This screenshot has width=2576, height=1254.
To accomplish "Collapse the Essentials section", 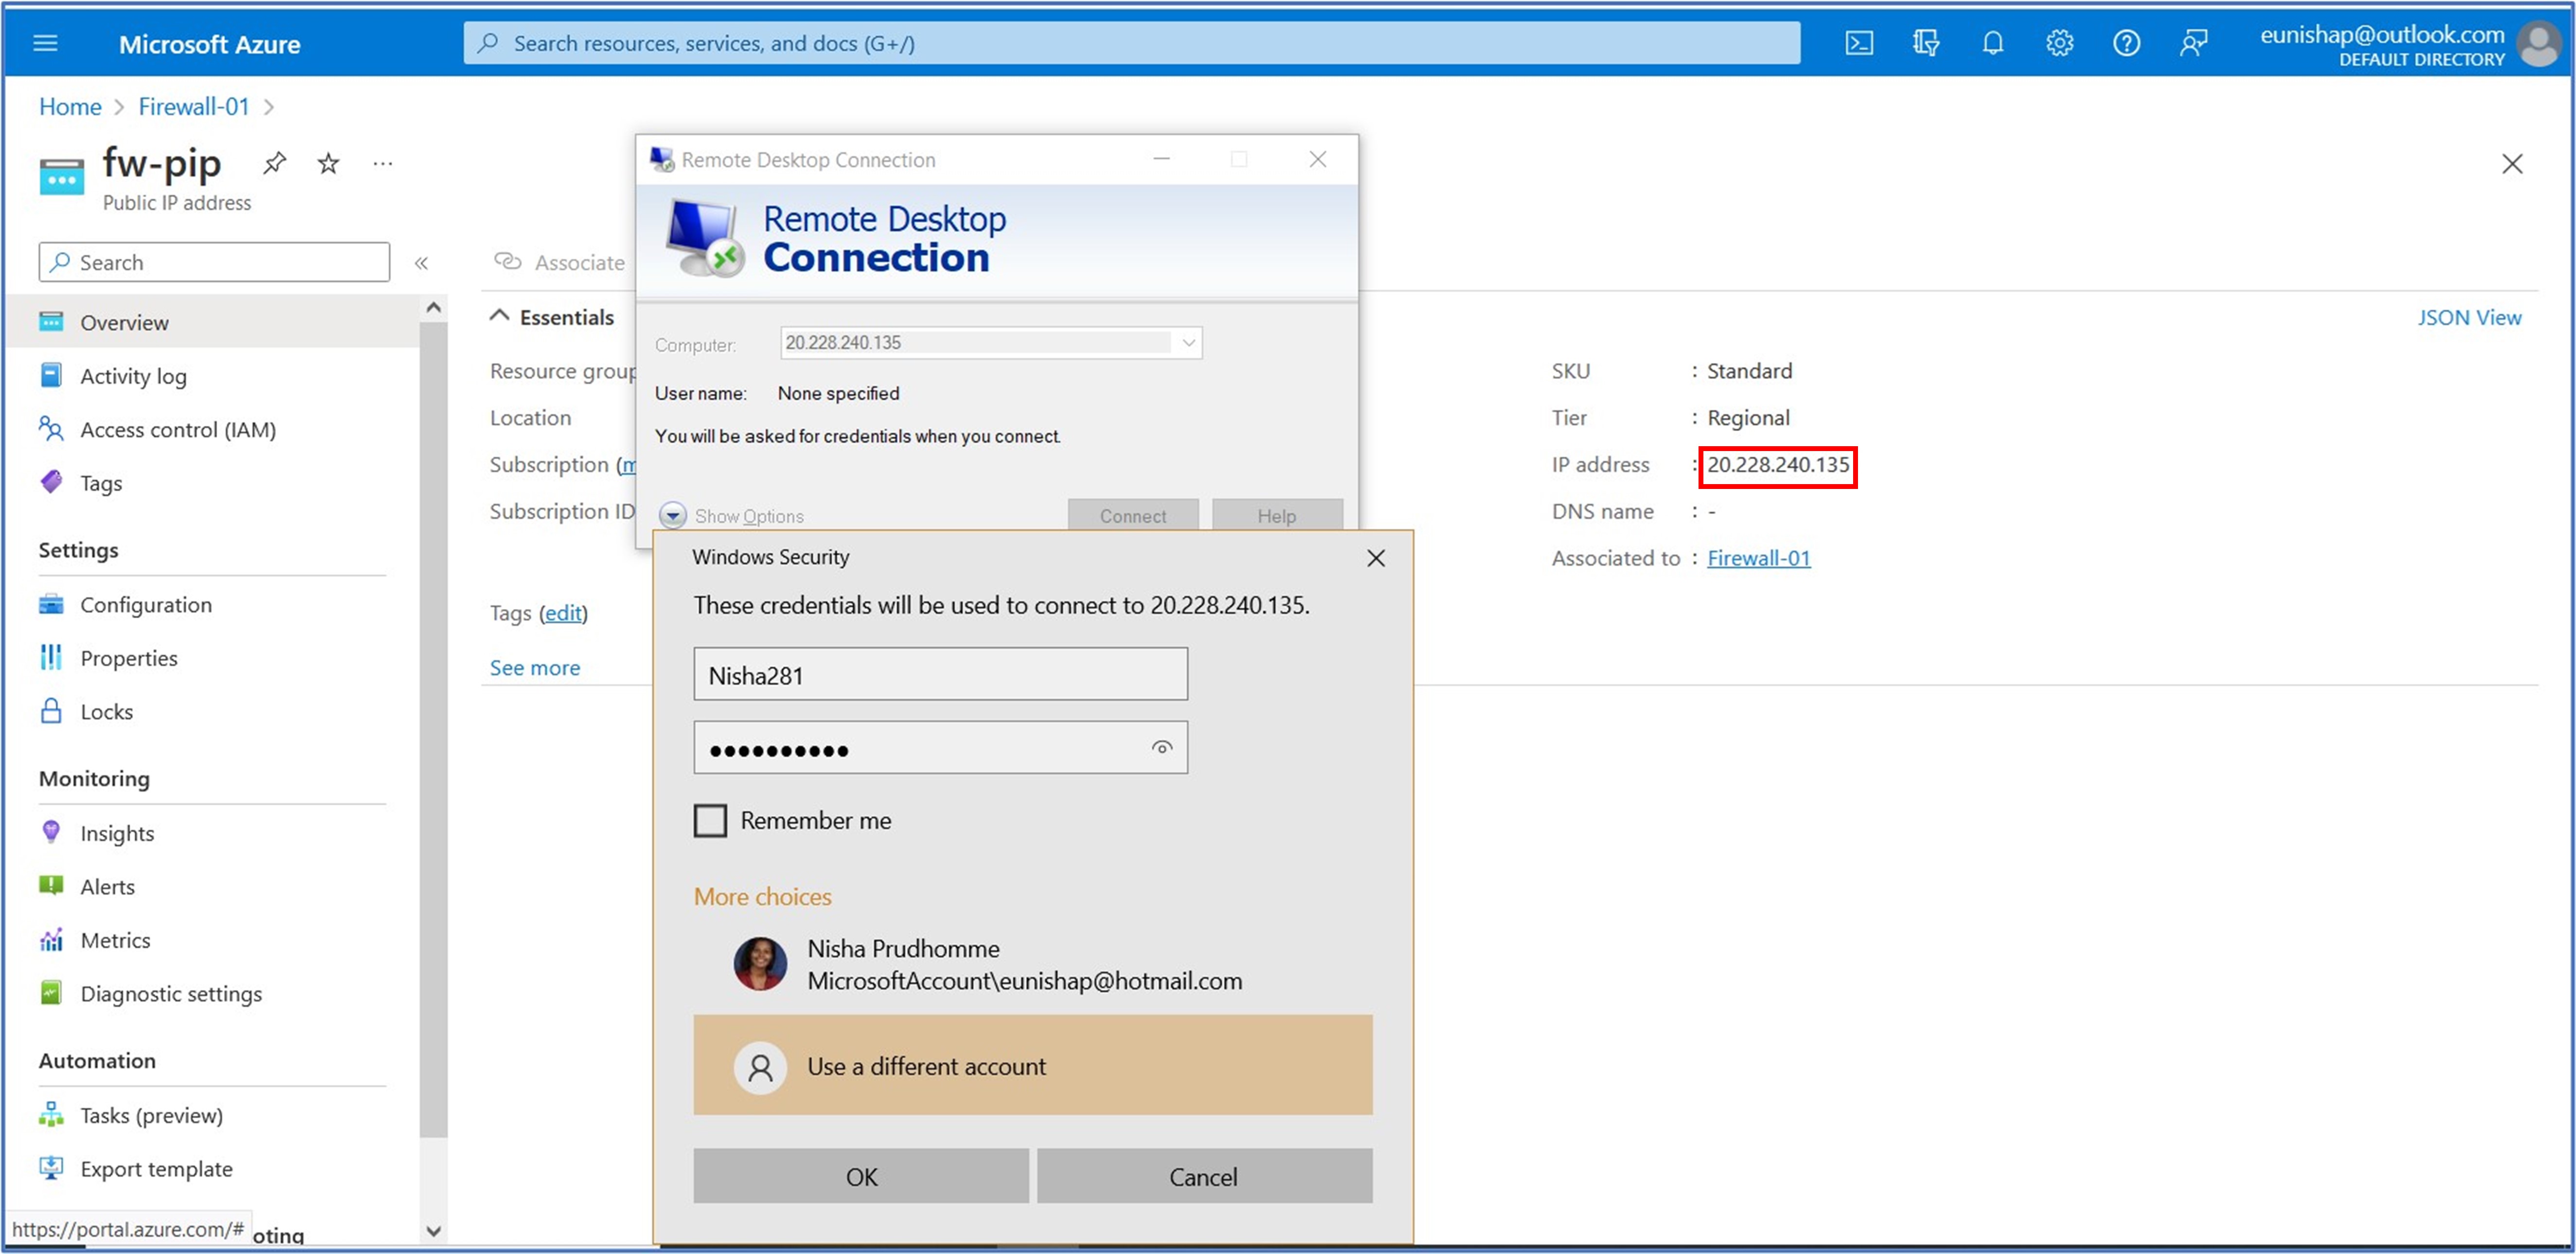I will point(501,315).
